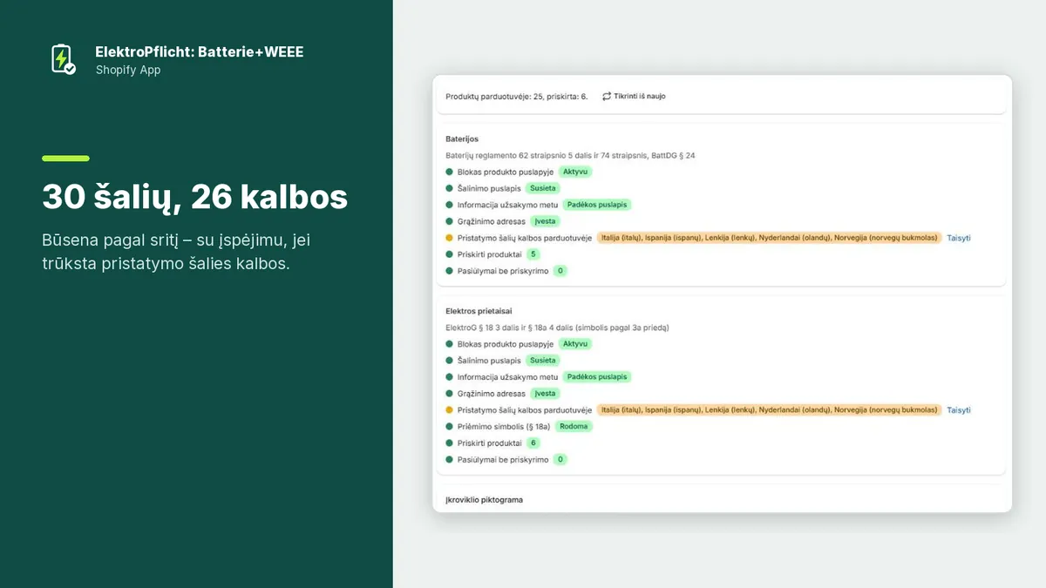Open Taisyti link in Elektros prietaisai section
This screenshot has width=1046, height=588.
pos(959,410)
